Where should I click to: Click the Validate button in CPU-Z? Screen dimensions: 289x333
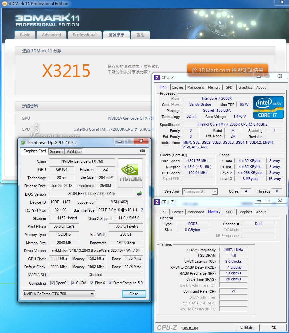click(x=247, y=328)
